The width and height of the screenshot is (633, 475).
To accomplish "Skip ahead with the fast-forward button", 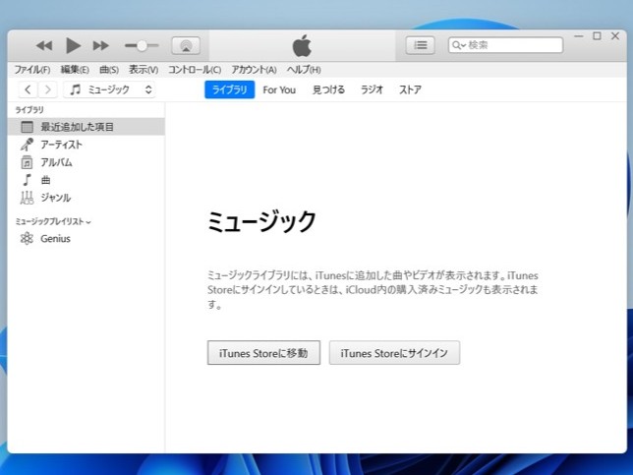I will pos(101,45).
